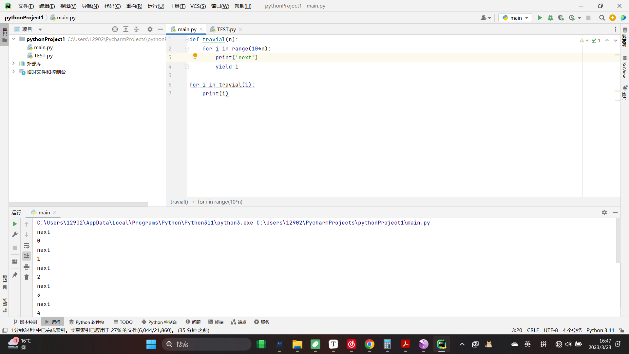Viewport: 629px width, 354px height.
Task: Select Python 3.11 interpreter widget
Action: point(600,330)
